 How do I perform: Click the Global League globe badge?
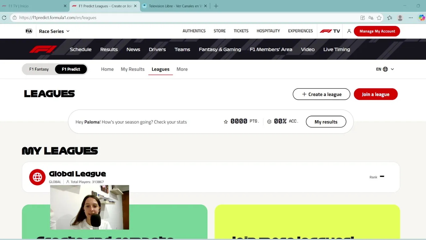pos(37,177)
